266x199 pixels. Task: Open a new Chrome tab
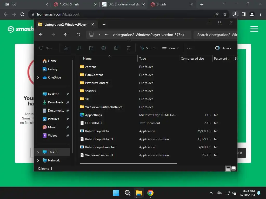point(202,4)
